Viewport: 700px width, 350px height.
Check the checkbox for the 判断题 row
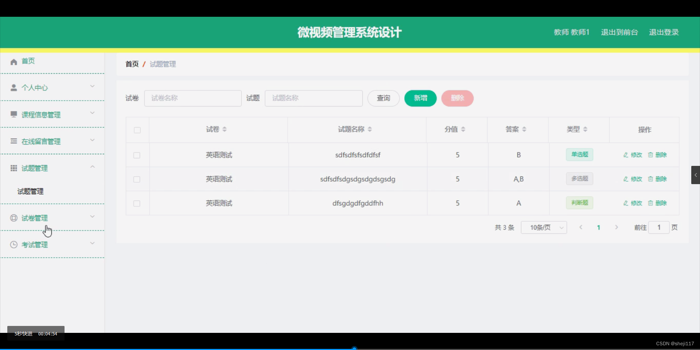137,204
